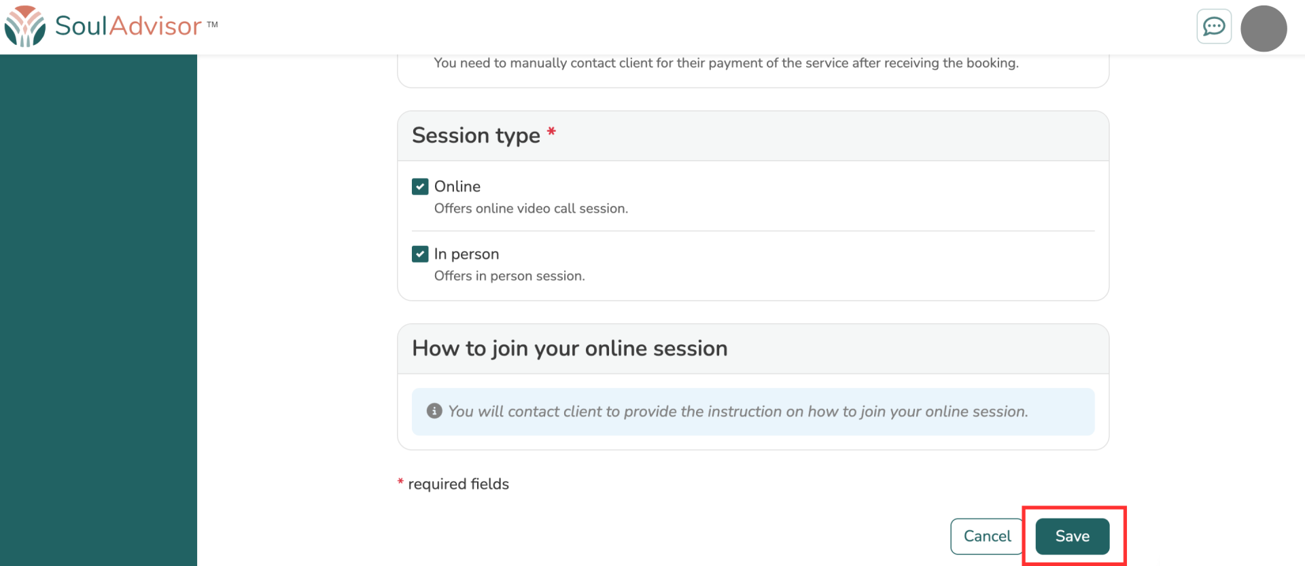The height and width of the screenshot is (566, 1305).
Task: Click the Offers online video call session description
Action: 531,209
